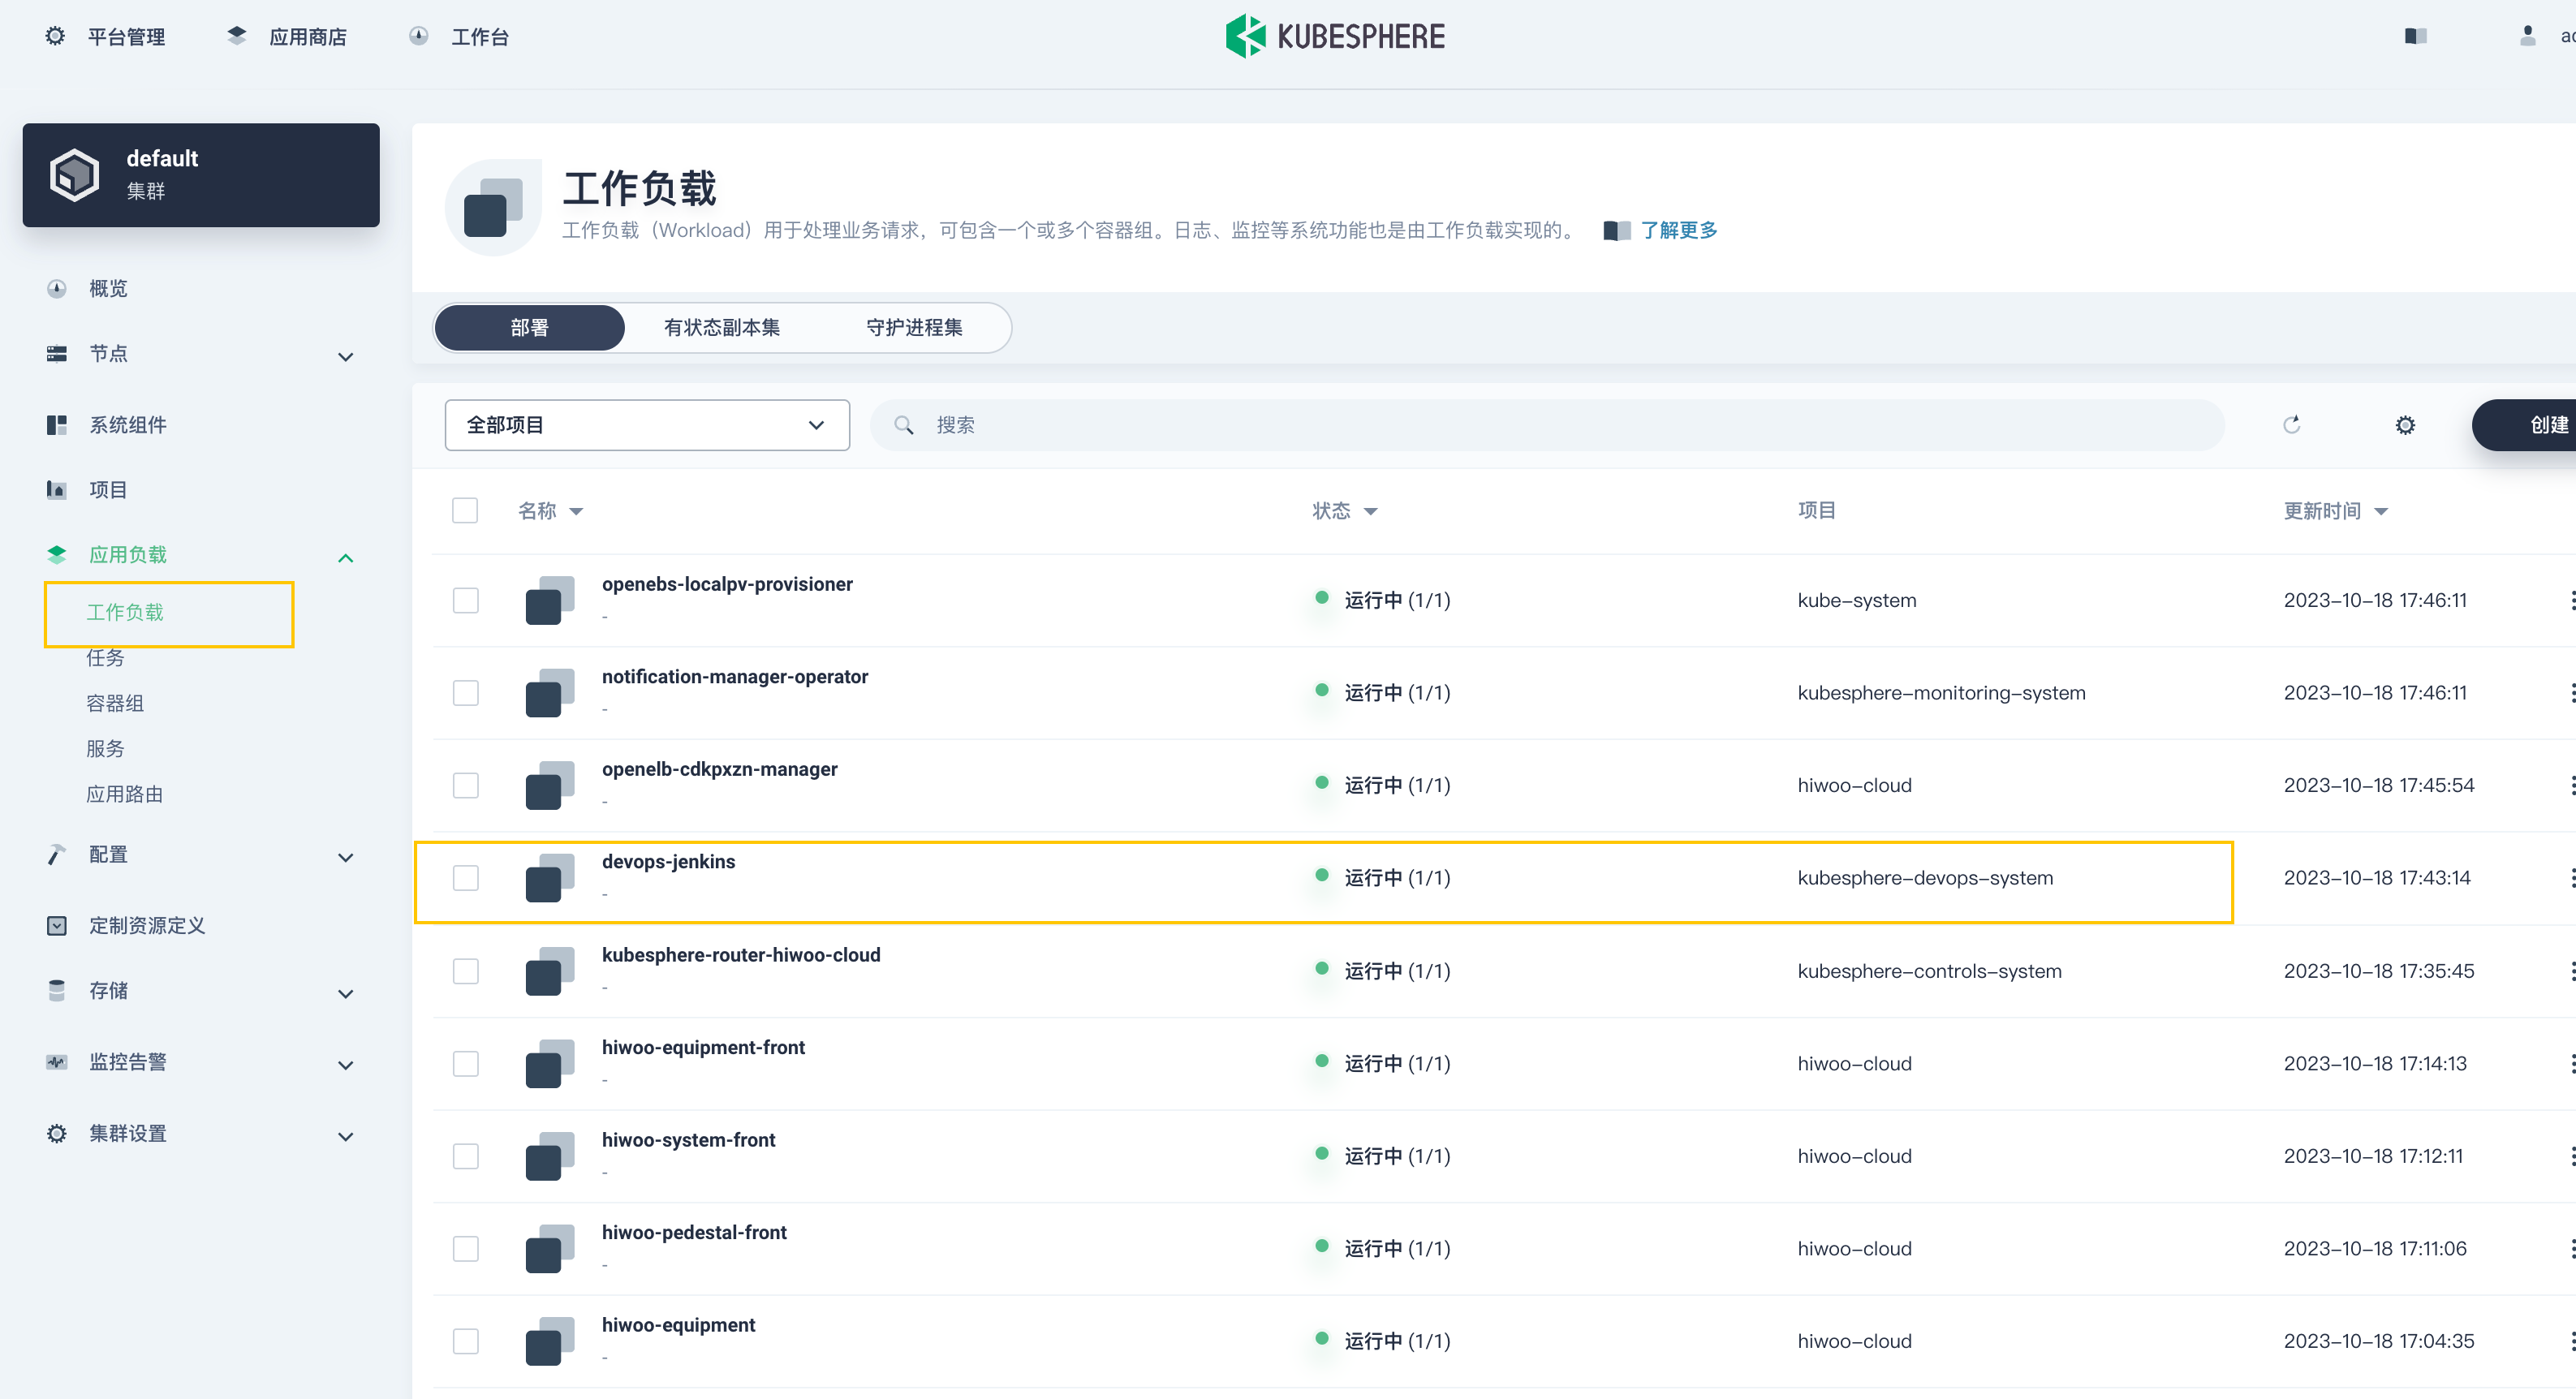Select the hiwoo-system-front checkbox

point(465,1156)
